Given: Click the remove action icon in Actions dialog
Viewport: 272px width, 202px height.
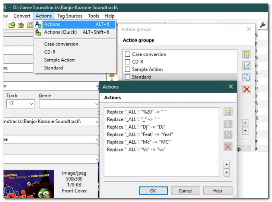Looking at the screenshot, I should click(x=228, y=147).
